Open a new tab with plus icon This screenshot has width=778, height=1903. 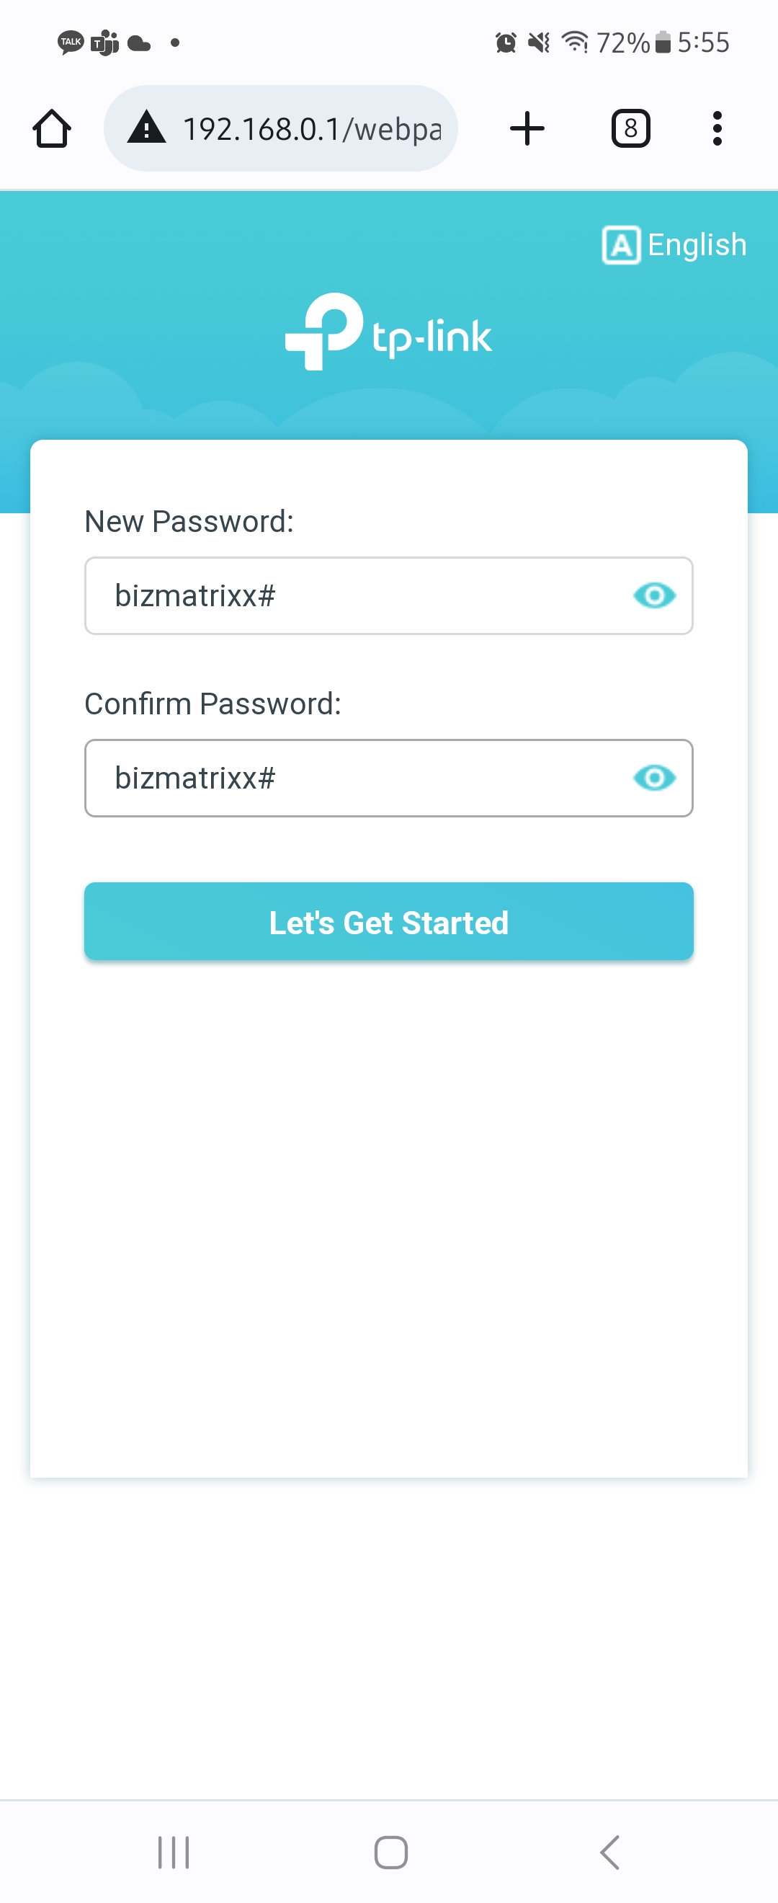[x=527, y=128]
